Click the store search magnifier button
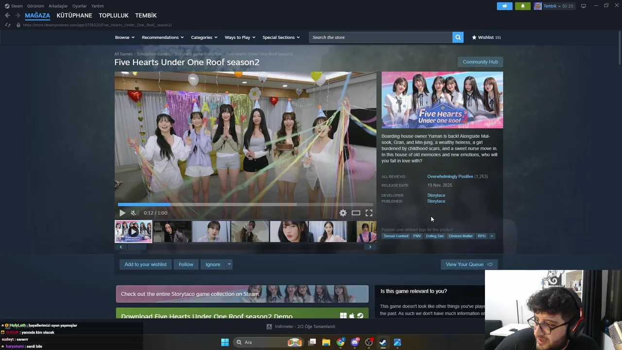The height and width of the screenshot is (350, 622). [458, 37]
